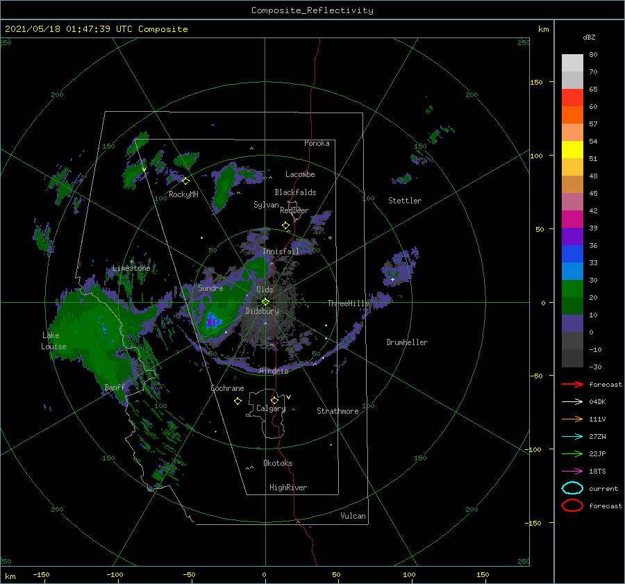Click the blue-purple storm core near Sundre

pyautogui.click(x=213, y=321)
